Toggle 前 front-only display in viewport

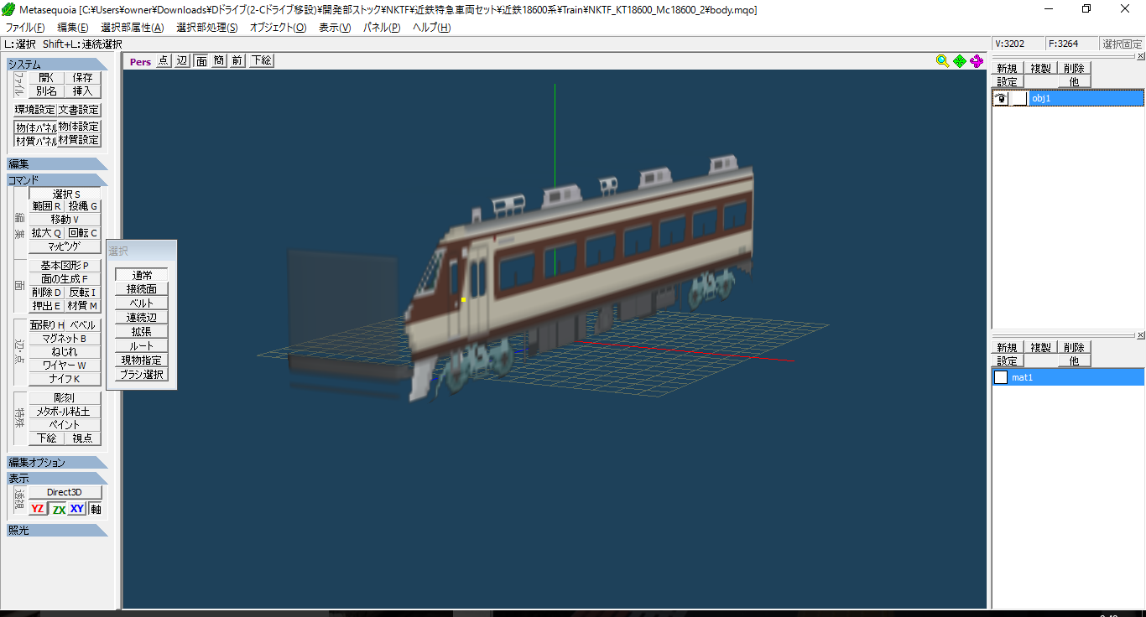pyautogui.click(x=237, y=60)
